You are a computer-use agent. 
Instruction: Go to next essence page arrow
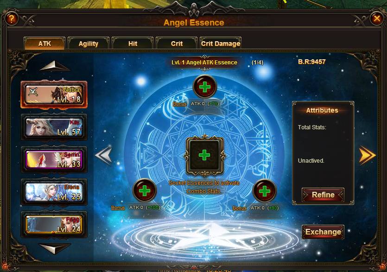pos(367,155)
